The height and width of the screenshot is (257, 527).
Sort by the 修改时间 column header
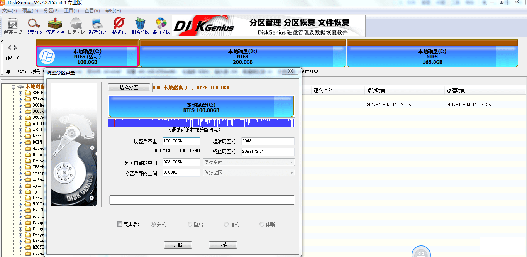(405, 90)
